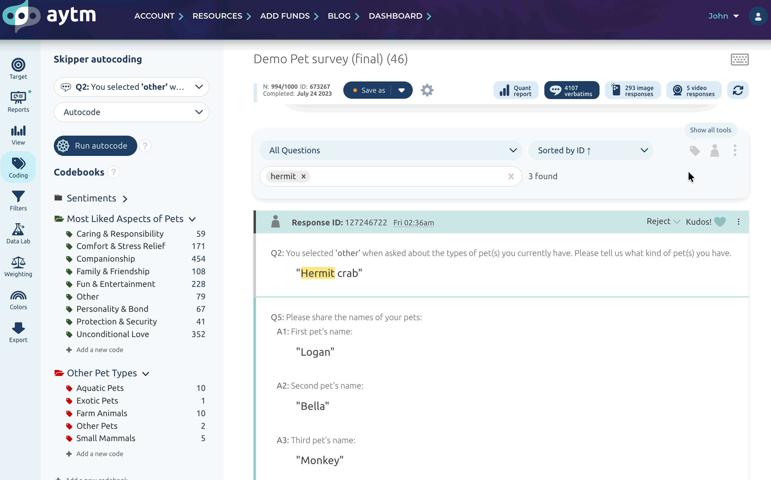The height and width of the screenshot is (480, 771).
Task: Open the ACCOUNT menu
Action: tap(159, 16)
